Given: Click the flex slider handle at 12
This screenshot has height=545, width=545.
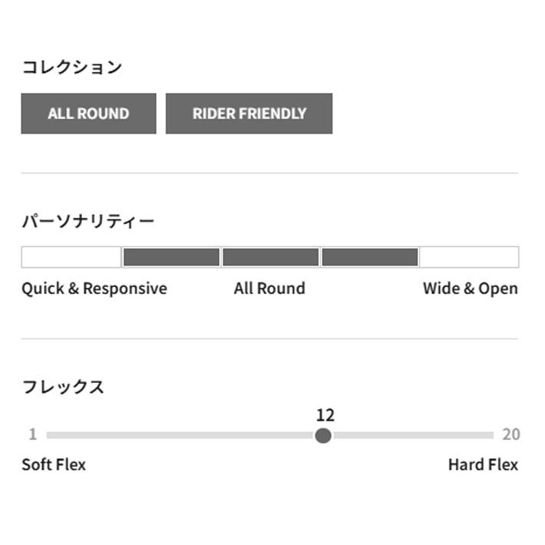Looking at the screenshot, I should click(x=323, y=435).
